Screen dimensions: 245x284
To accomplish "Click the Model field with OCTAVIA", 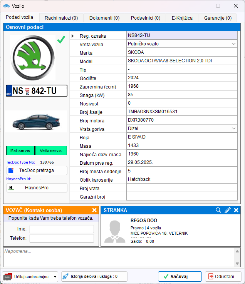I will (182, 61).
